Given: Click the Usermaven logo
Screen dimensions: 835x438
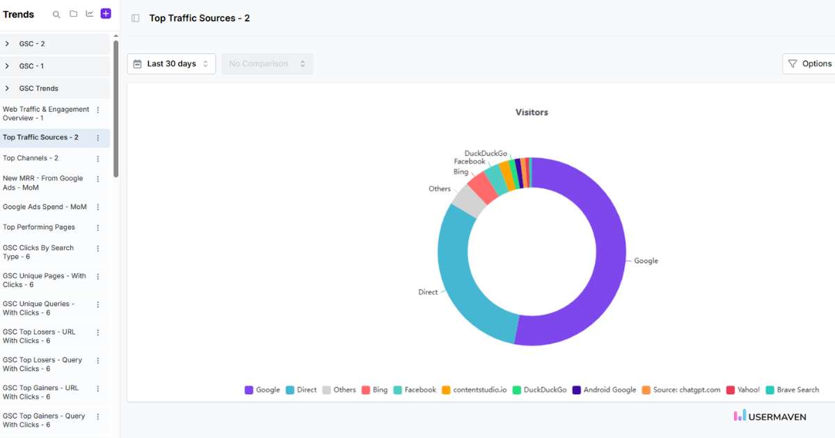Looking at the screenshot, I should 770,416.
